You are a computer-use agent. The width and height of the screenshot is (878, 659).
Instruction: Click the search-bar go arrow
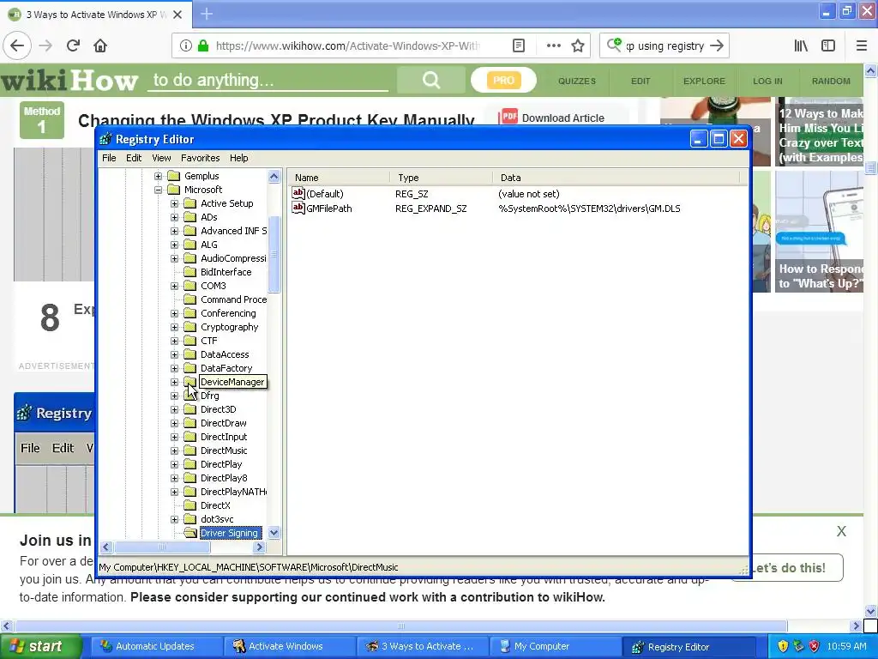point(716,46)
